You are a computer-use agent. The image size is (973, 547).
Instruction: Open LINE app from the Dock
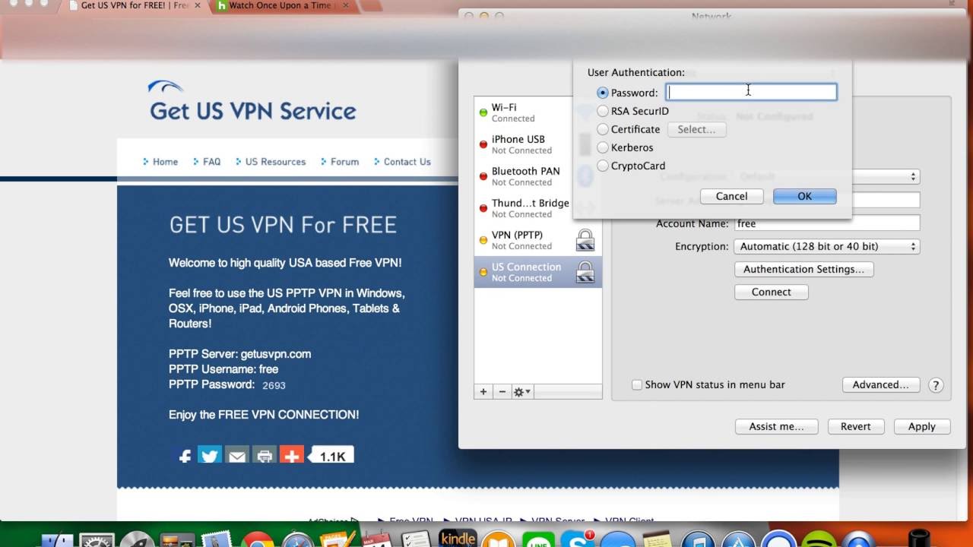tap(538, 541)
